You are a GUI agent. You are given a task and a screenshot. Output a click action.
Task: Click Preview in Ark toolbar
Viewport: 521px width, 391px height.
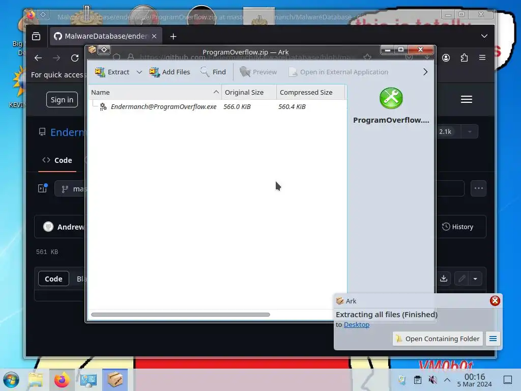258,72
